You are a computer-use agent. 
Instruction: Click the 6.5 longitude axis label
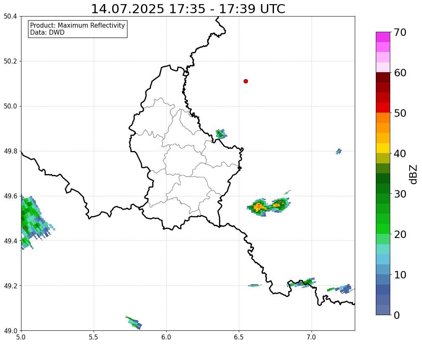[x=239, y=337]
